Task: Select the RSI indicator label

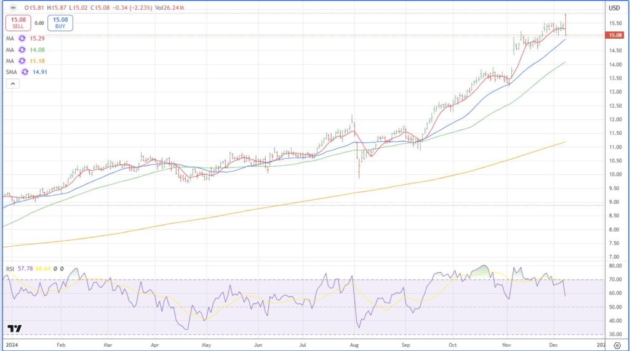Action: 10,269
